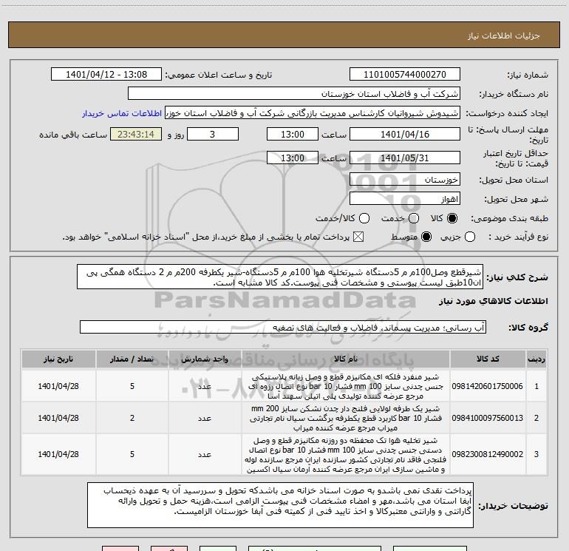569x551 pixels.
Task: Click the buyer name field شرکت آب و فاضلاب
Action: (x=294, y=94)
